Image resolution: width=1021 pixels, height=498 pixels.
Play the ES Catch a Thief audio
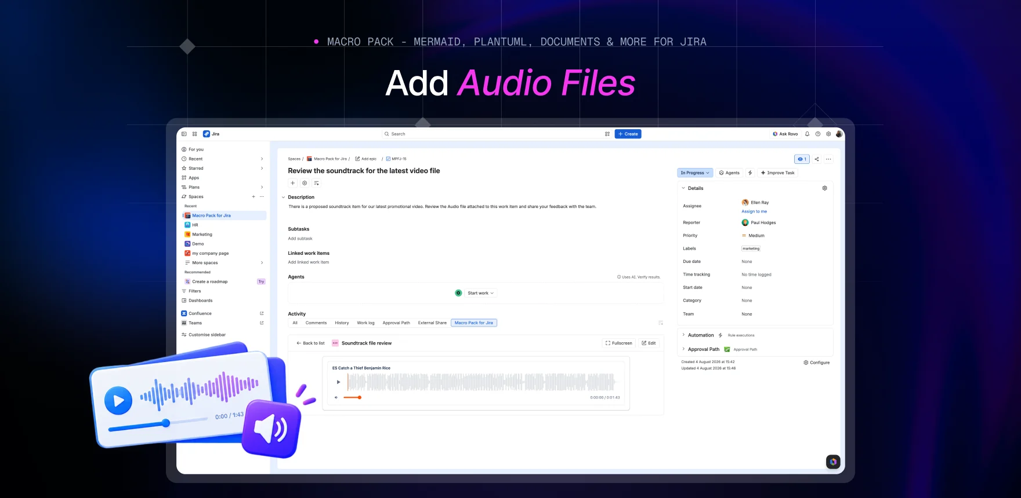pos(338,382)
